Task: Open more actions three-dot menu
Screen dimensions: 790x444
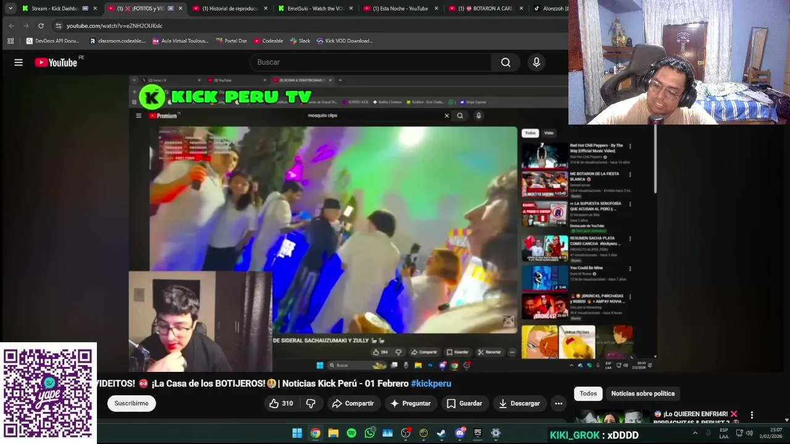Action: (559, 403)
